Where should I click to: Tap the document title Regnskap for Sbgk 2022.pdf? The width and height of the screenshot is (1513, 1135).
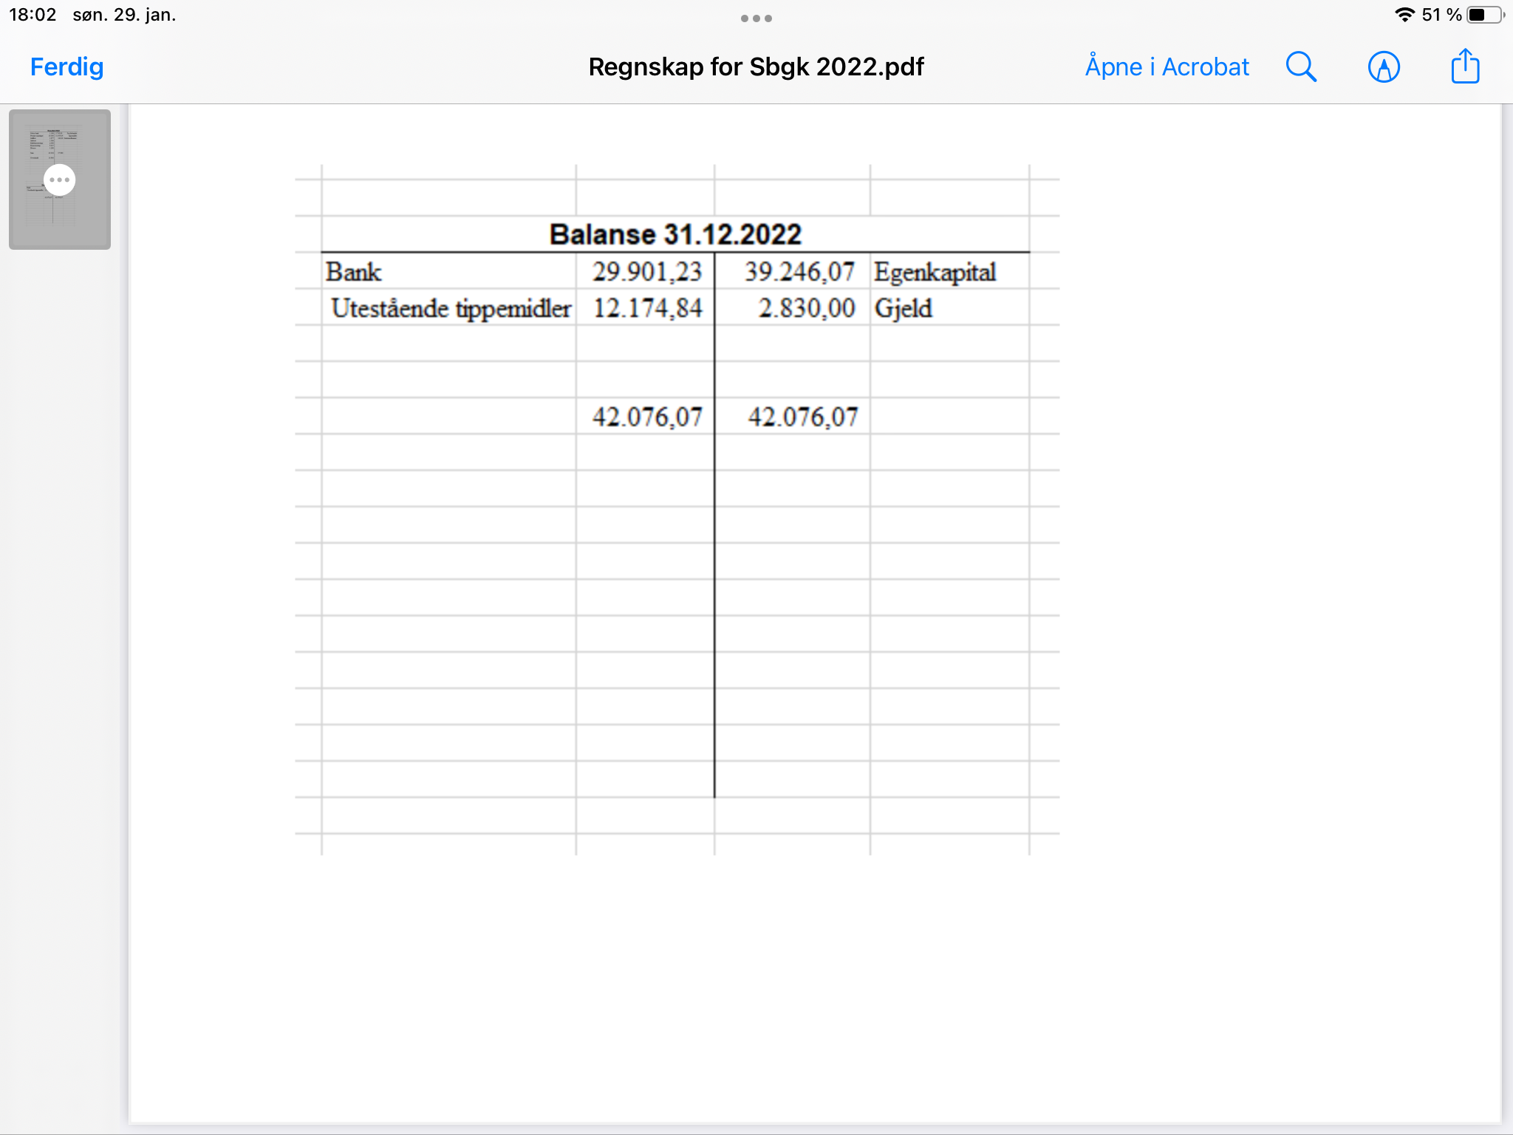pos(756,67)
